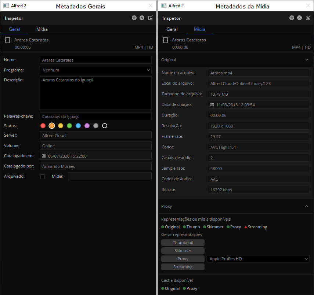Click the film clip icon in Metadados da Mídia window

tap(165, 40)
